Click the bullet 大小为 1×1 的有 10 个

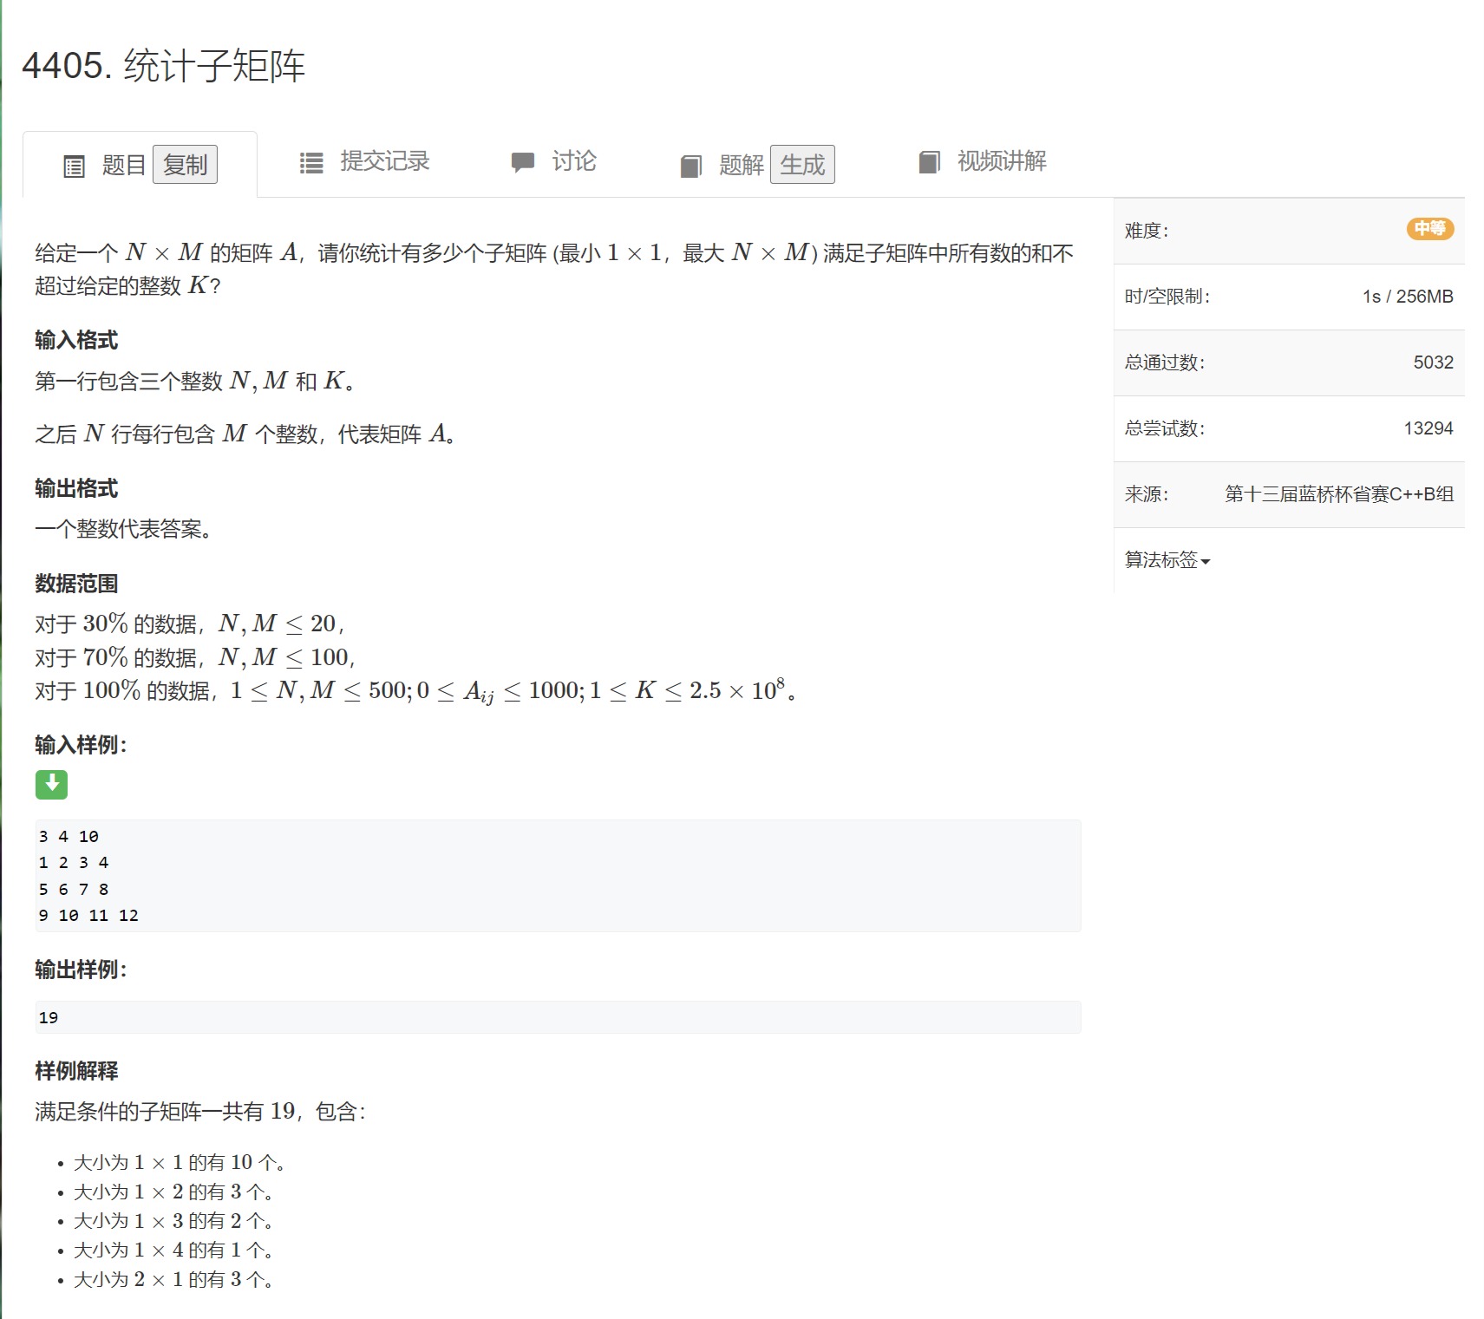[x=179, y=1162]
